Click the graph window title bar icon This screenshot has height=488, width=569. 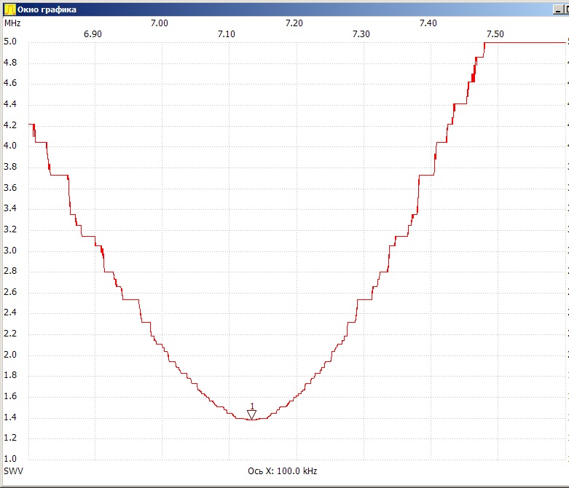coord(9,9)
